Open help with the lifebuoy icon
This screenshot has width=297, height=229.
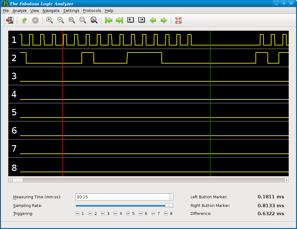[178, 20]
